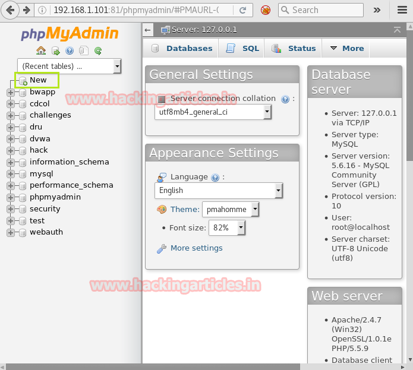Open the phpMyAdmin documentation help icon
Viewport: 413px width, 370px height.
pyautogui.click(x=70, y=50)
